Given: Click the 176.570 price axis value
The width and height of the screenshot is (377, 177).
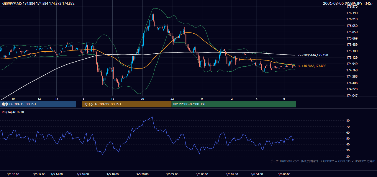Looking at the screenshot, I should [x=352, y=7].
